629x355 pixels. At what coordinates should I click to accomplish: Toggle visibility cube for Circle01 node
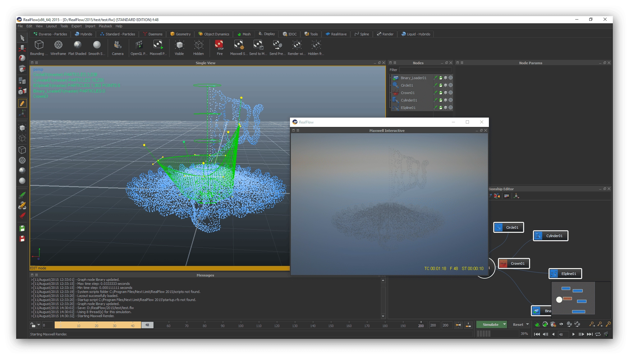(x=446, y=85)
